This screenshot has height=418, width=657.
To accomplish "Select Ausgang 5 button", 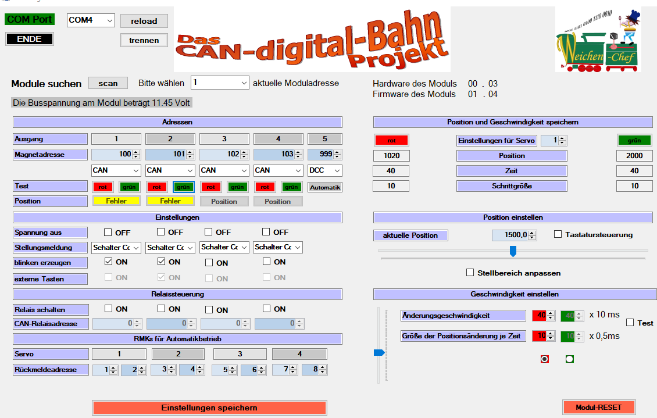I will pyautogui.click(x=325, y=138).
